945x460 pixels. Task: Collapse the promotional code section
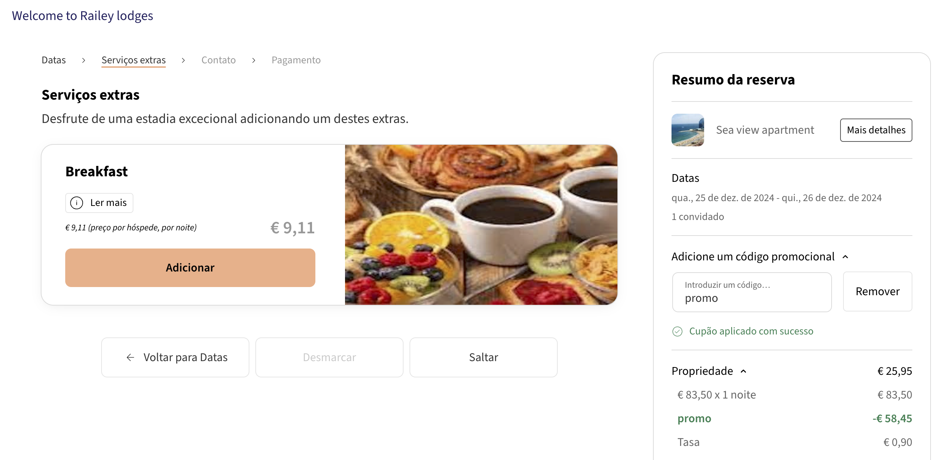845,257
